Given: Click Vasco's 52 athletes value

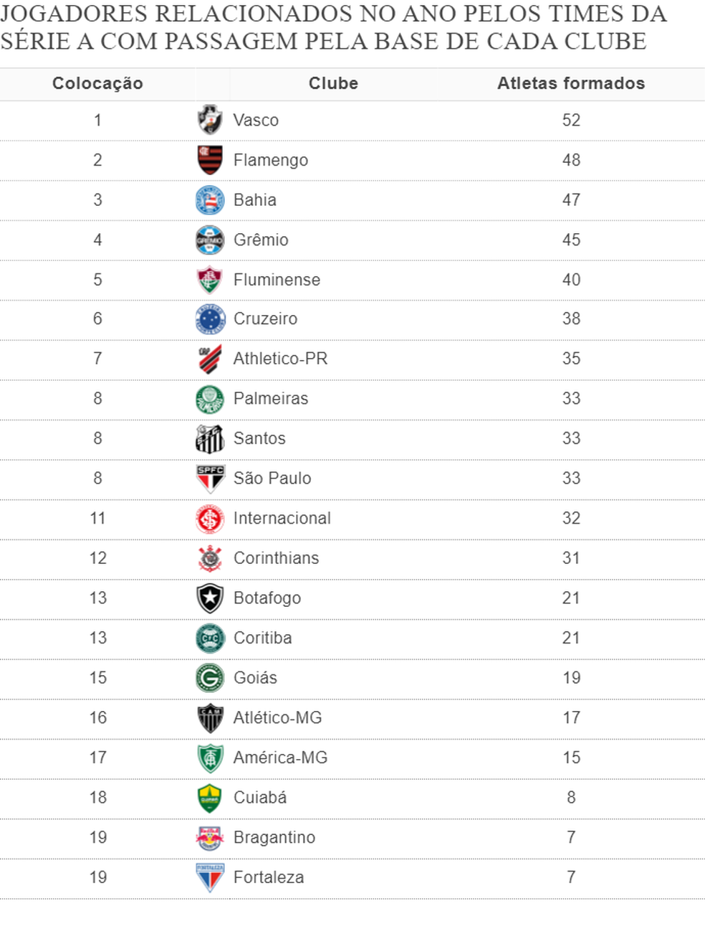Looking at the screenshot, I should (571, 121).
